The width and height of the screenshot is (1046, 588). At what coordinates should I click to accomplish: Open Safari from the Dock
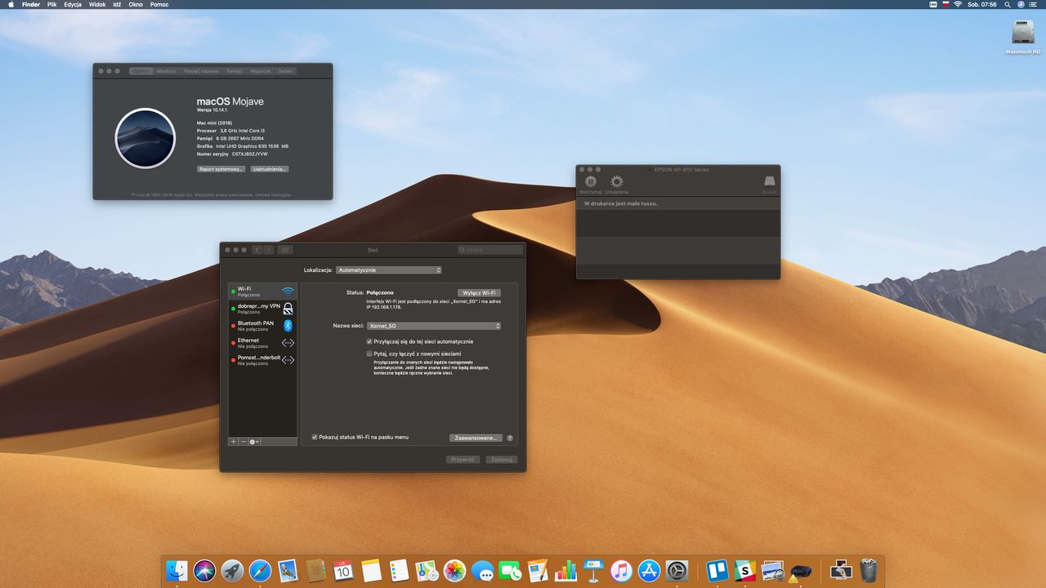pos(260,570)
